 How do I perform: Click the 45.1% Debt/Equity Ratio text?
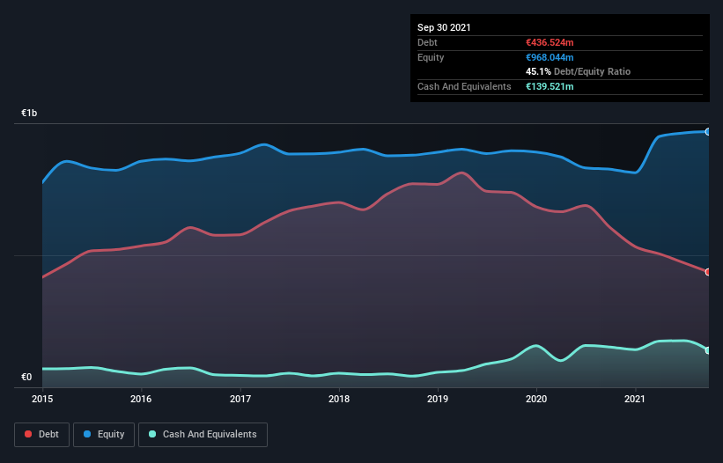coord(579,71)
